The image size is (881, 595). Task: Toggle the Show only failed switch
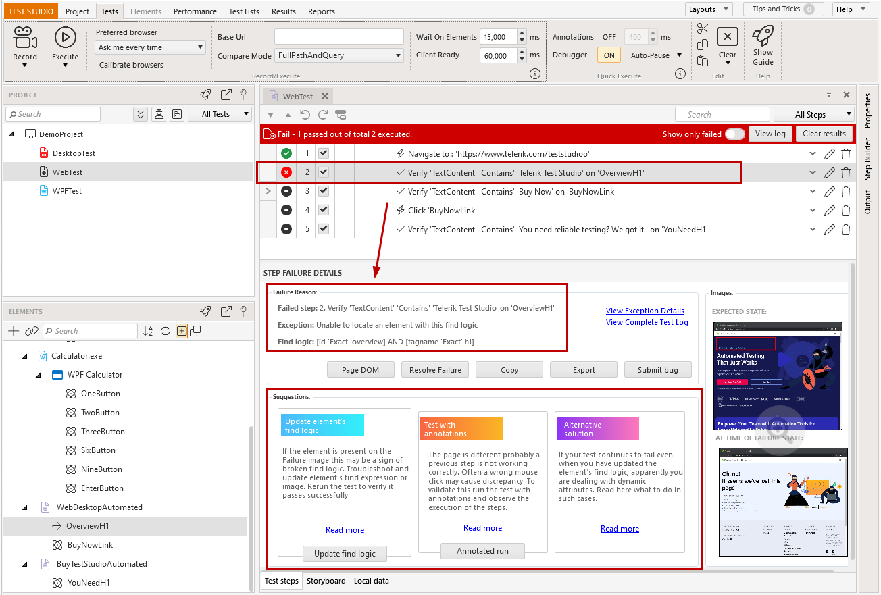(735, 134)
